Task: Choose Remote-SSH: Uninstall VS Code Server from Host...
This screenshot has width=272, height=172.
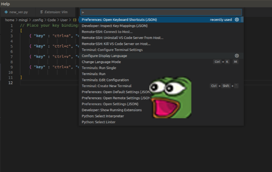Action: tap(161, 38)
